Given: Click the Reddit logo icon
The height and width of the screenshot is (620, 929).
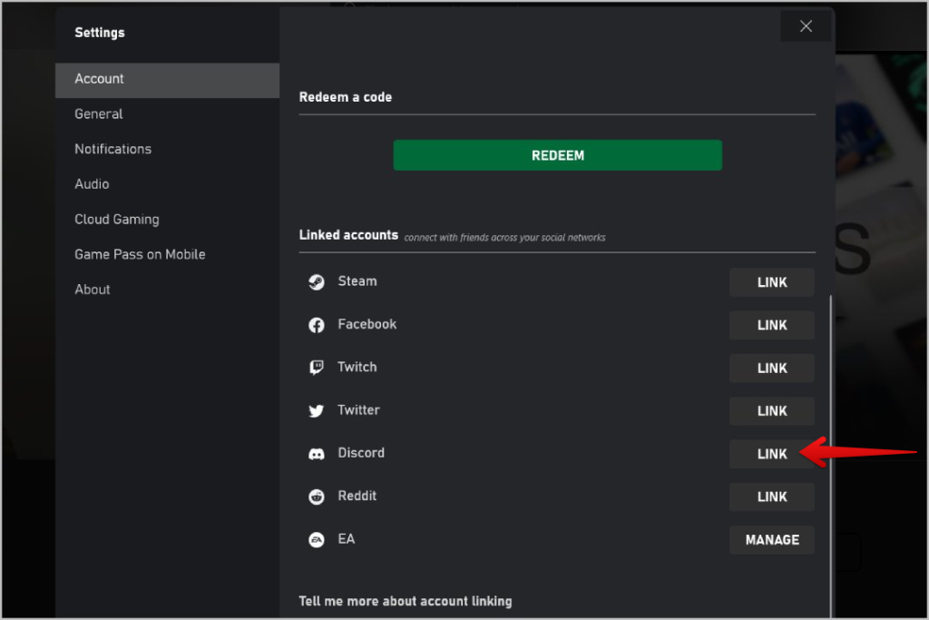Looking at the screenshot, I should [317, 497].
